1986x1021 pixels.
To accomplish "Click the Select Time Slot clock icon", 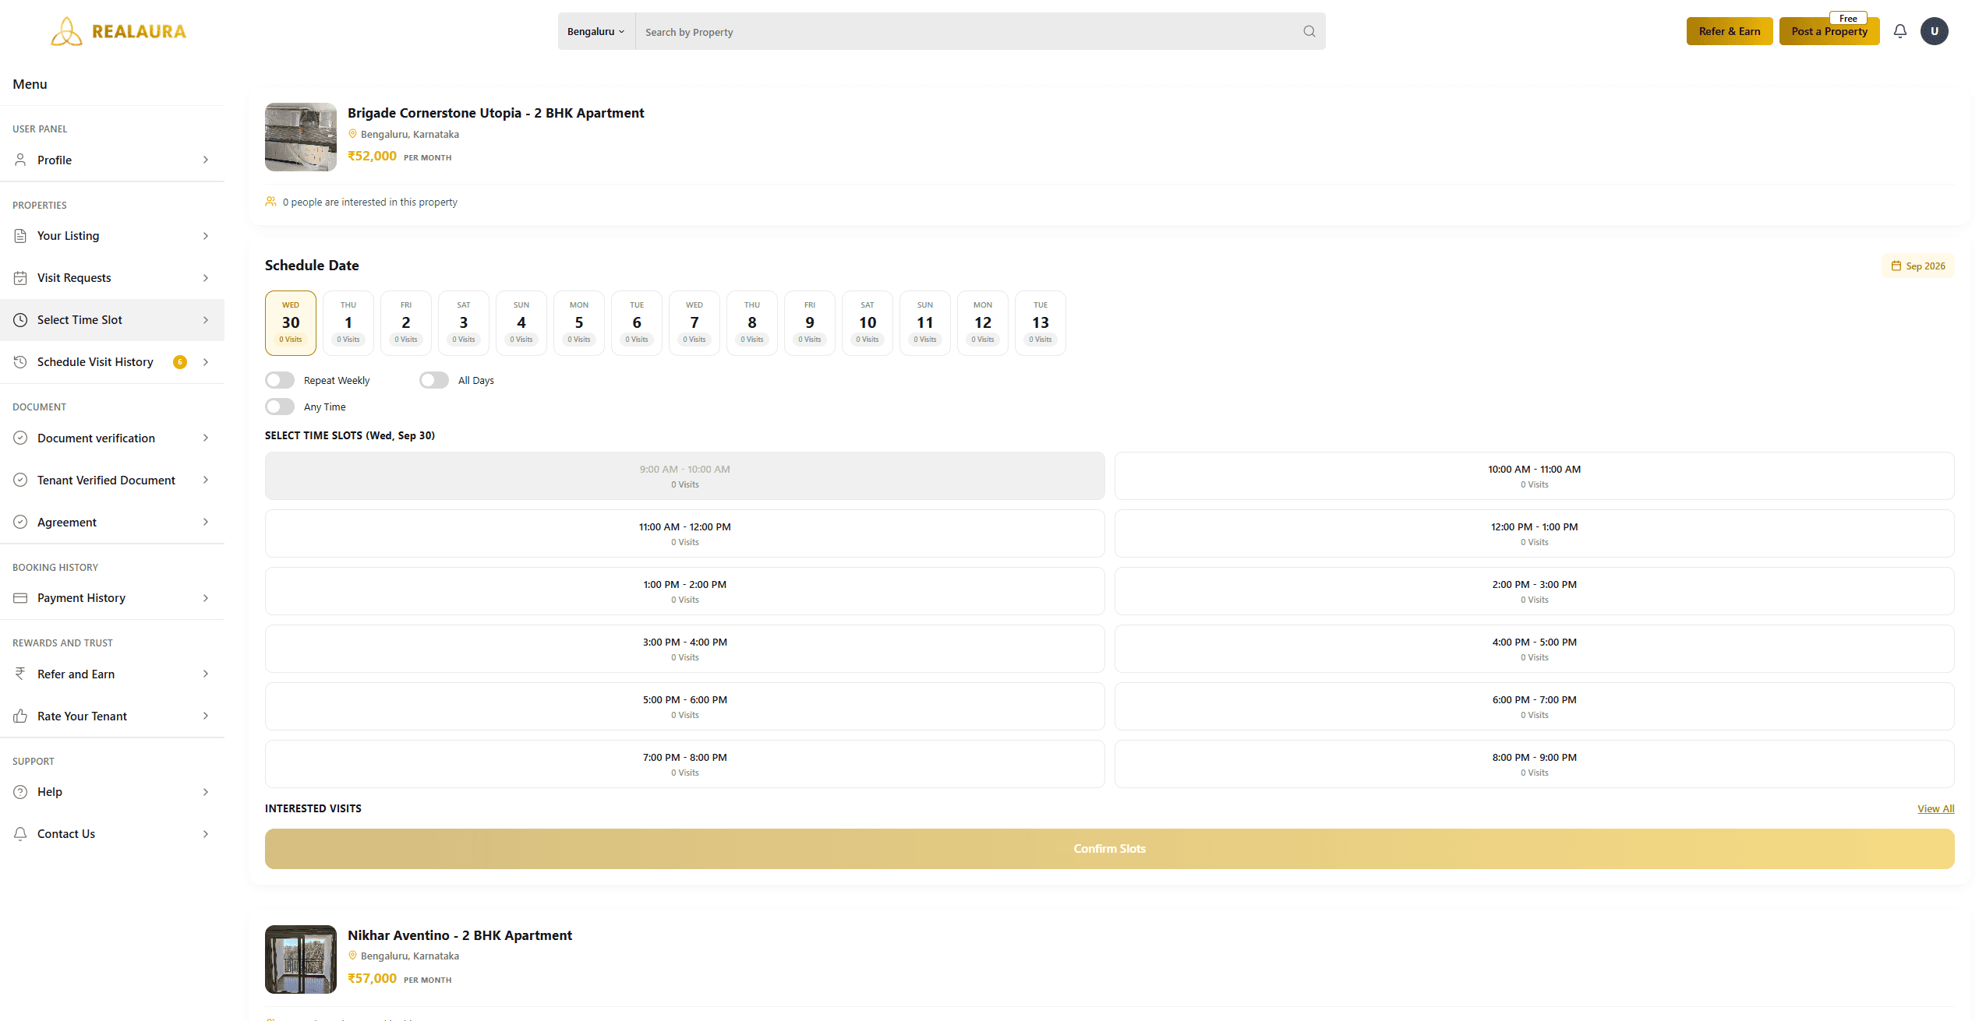I will point(20,320).
